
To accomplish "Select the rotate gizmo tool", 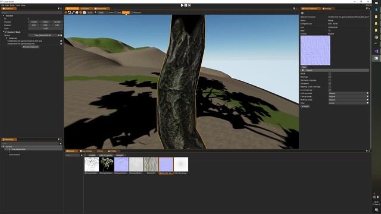I will coord(70,12).
